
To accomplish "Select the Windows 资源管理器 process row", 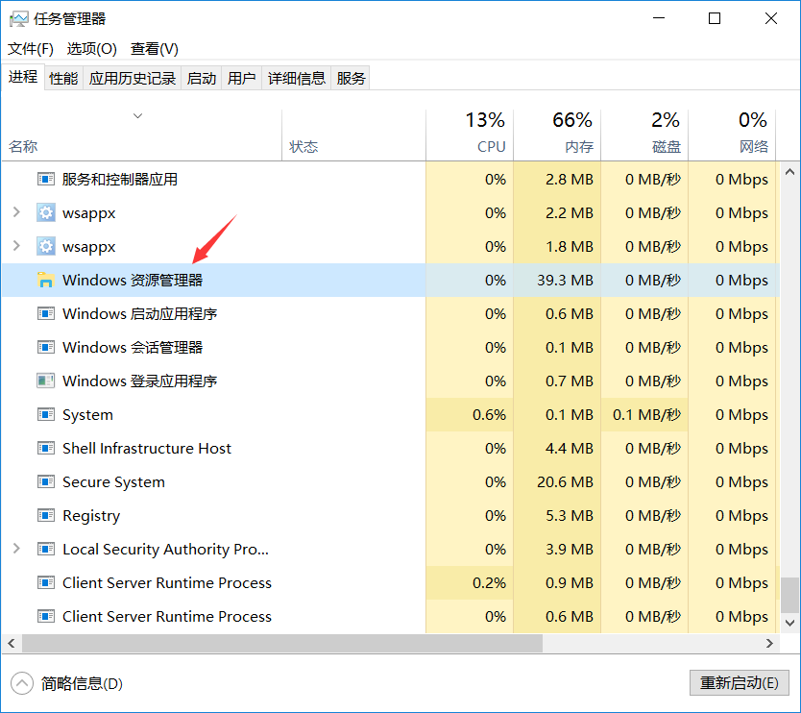I will 391,280.
